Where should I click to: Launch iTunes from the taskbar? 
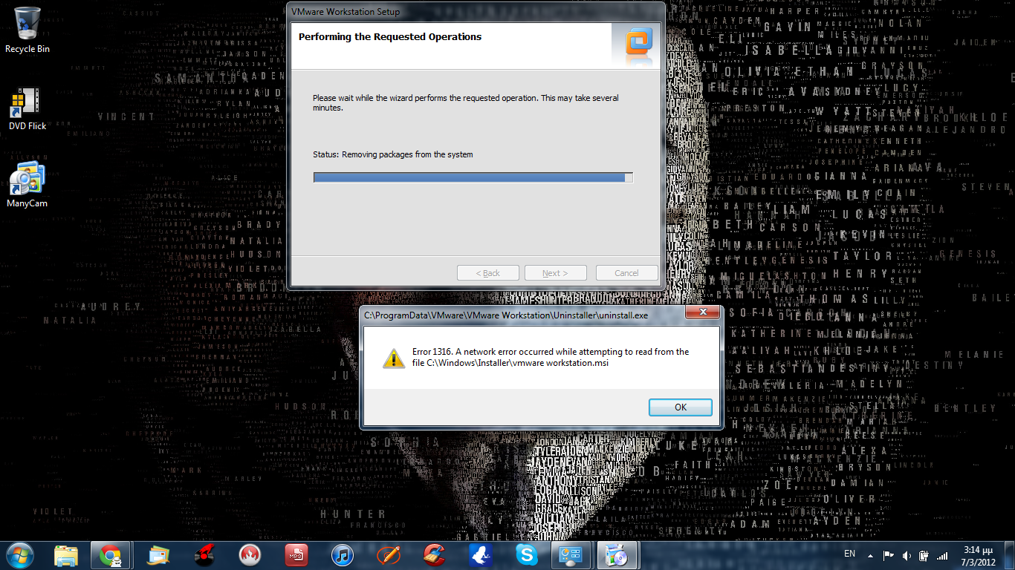coord(342,555)
